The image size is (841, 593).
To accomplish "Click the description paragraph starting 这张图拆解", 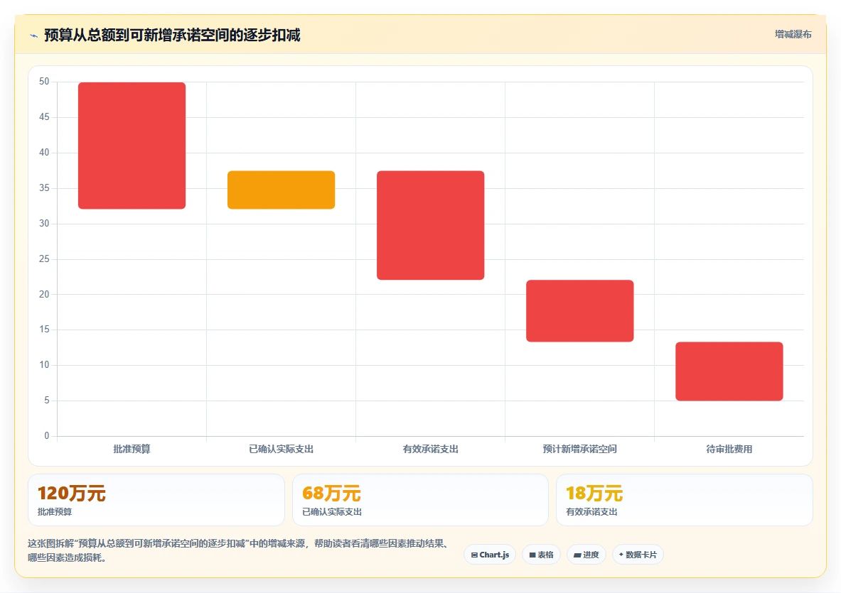I will point(239,550).
